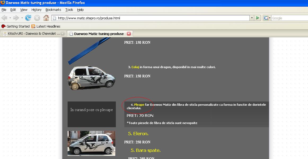Click the yellow 'Colaj' text
The width and height of the screenshot is (308, 159).
135,67
